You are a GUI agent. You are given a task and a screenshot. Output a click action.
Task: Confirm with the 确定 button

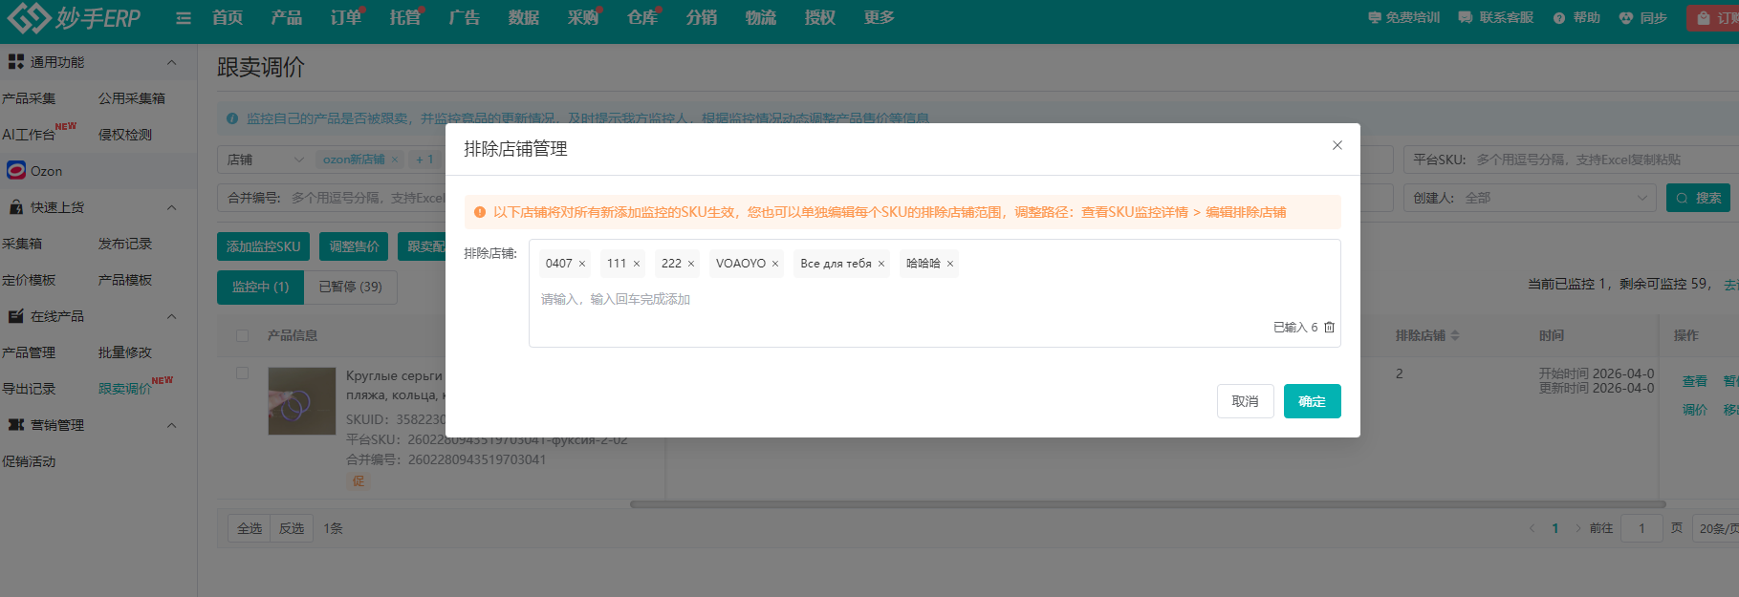[1312, 401]
